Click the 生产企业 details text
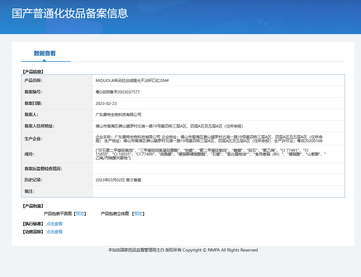The width and height of the screenshot is (361, 277). pyautogui.click(x=209, y=139)
